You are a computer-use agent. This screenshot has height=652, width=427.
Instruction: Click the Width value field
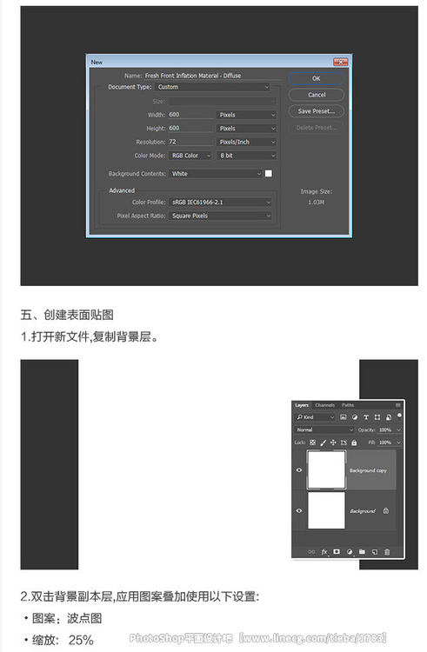[x=190, y=115]
